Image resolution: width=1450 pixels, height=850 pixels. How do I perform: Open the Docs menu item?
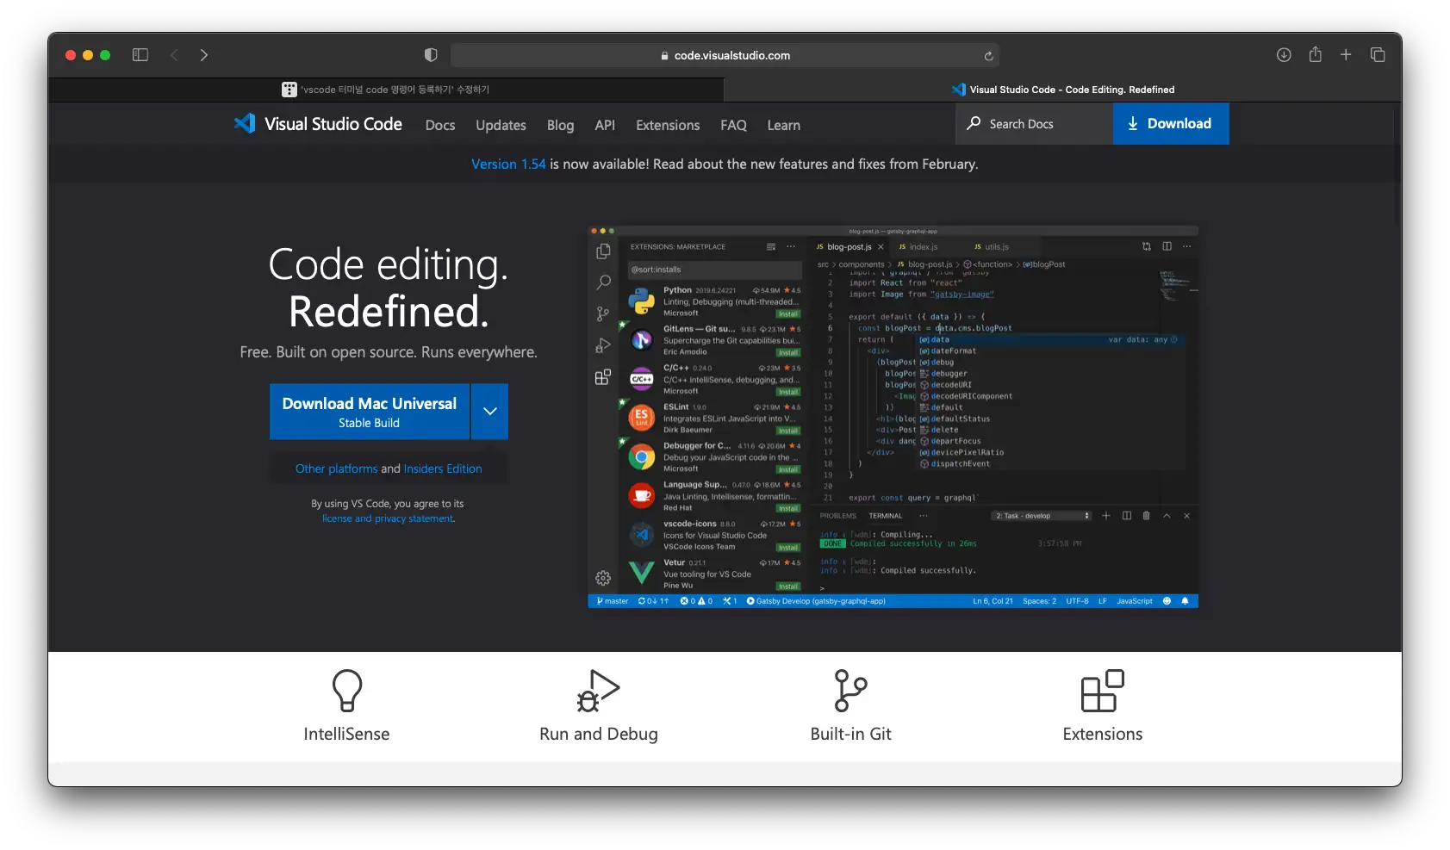440,125
